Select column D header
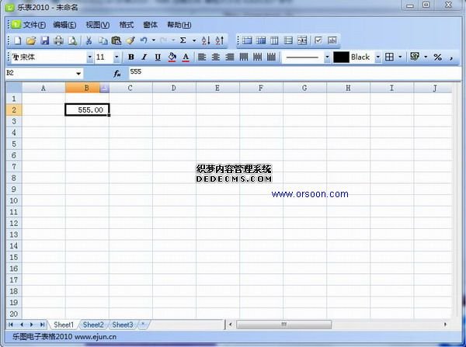This screenshot has width=466, height=347. (x=174, y=88)
